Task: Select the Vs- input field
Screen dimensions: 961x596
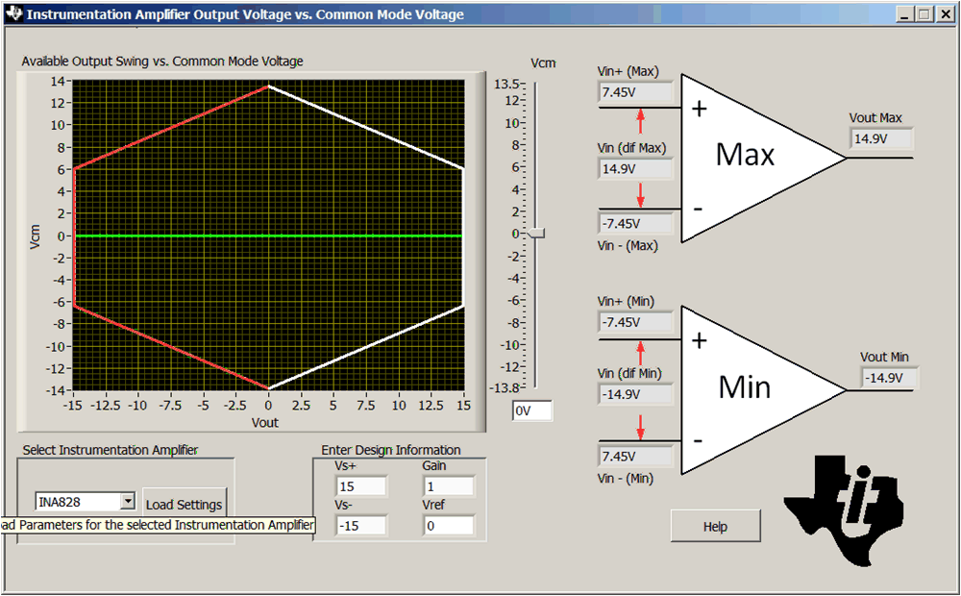Action: tap(360, 526)
